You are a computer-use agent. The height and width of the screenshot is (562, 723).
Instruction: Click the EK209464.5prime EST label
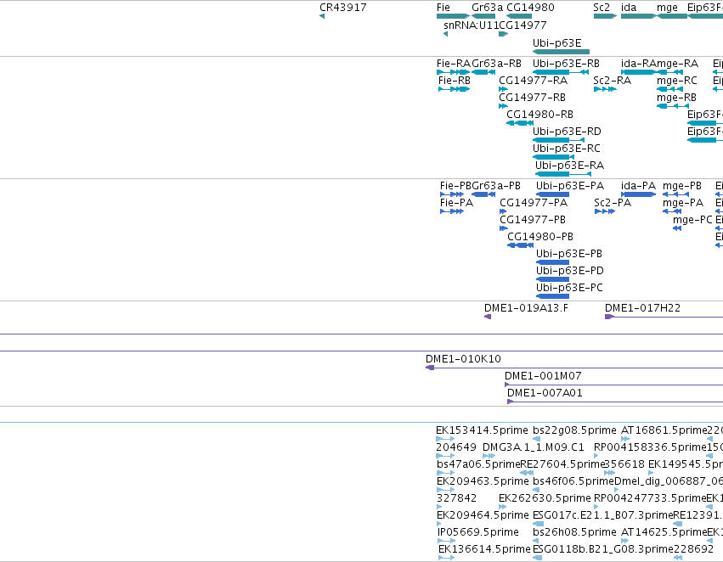tap(483, 515)
